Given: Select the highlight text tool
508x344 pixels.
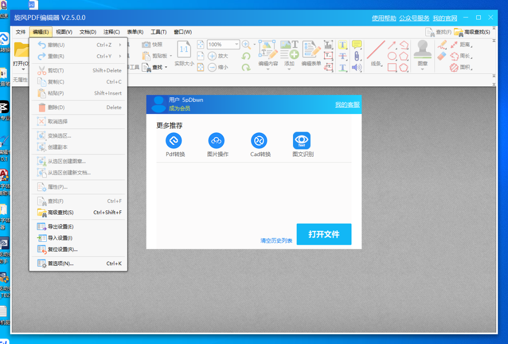Looking at the screenshot, I should click(x=342, y=45).
